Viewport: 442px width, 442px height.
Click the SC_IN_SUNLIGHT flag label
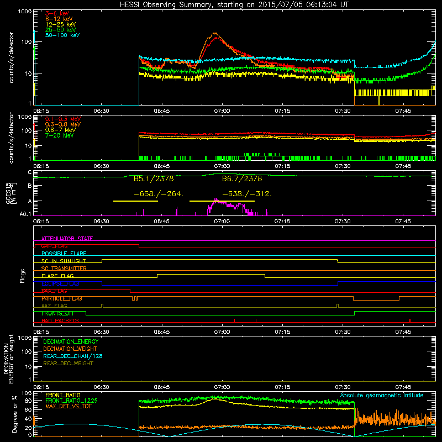[64, 261]
